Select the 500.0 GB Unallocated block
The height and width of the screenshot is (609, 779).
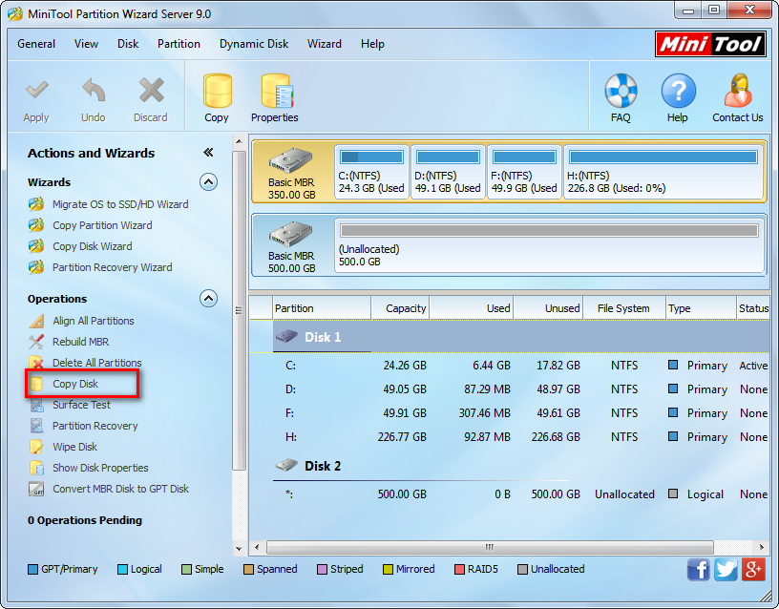[549, 245]
